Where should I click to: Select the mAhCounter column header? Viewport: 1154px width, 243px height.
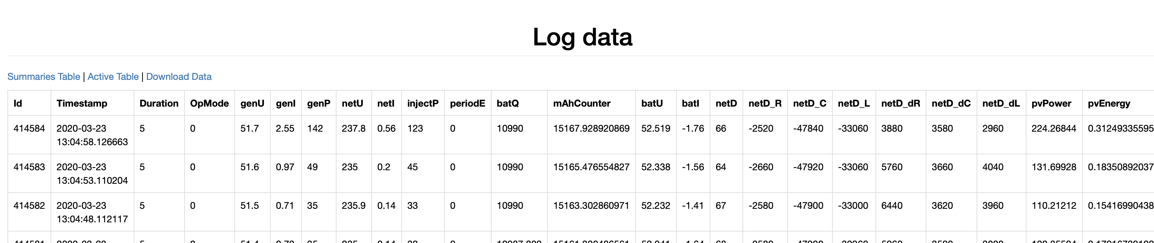click(581, 104)
